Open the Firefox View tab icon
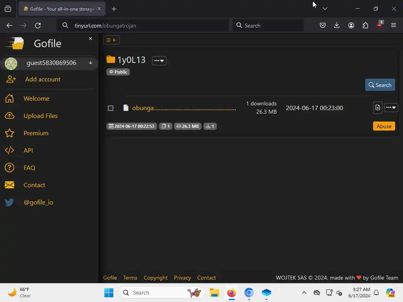 pyautogui.click(x=8, y=9)
